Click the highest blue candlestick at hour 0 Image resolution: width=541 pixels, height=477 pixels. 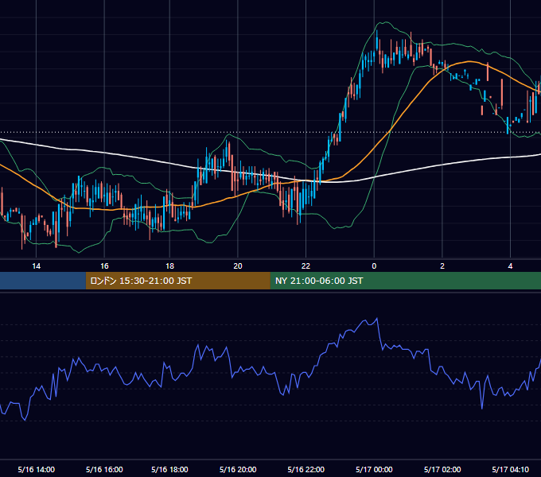(377, 41)
